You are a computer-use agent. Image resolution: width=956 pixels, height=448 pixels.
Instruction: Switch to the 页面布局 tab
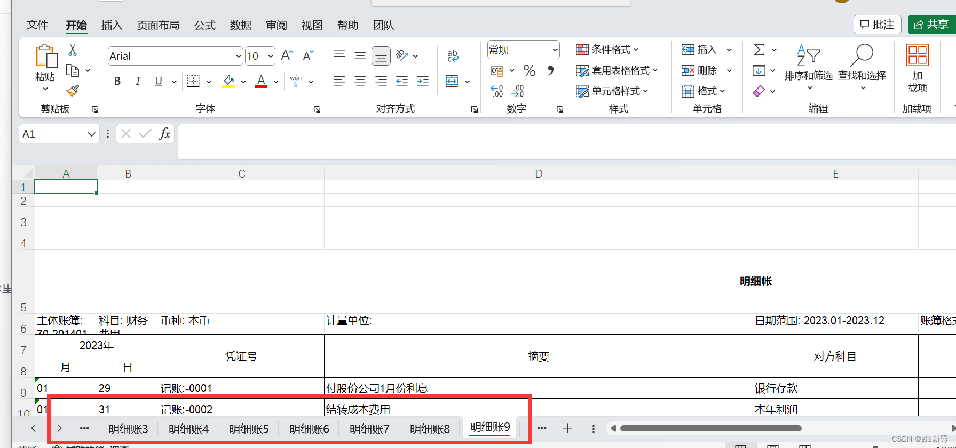pyautogui.click(x=158, y=25)
